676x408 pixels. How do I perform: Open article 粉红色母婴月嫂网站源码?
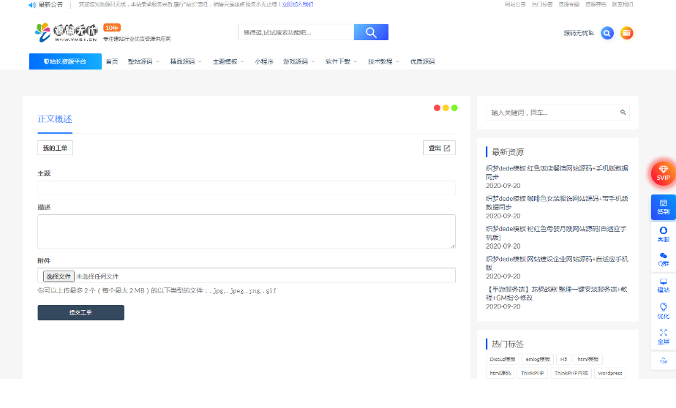point(556,233)
